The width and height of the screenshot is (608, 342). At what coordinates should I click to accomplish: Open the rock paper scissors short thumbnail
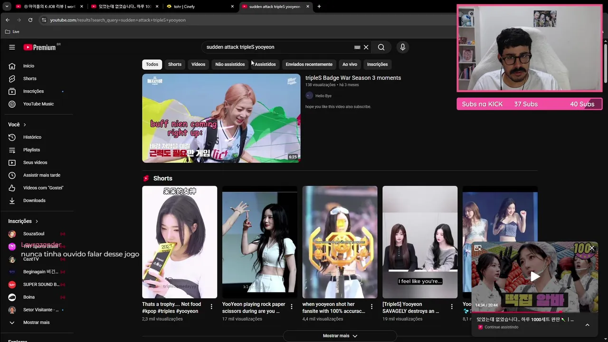(260, 242)
